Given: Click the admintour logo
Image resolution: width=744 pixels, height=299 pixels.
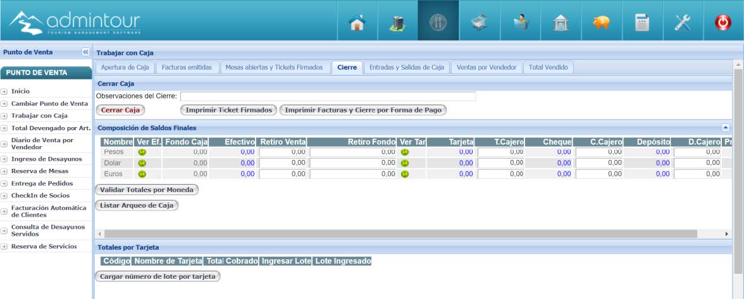Looking at the screenshot, I should [x=75, y=22].
